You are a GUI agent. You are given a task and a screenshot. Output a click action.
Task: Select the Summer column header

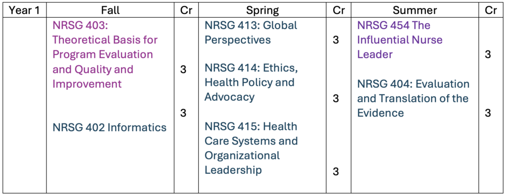tap(415, 11)
